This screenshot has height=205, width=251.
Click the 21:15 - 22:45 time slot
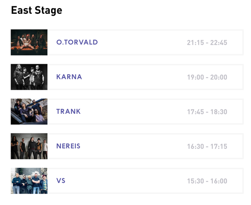point(207,42)
